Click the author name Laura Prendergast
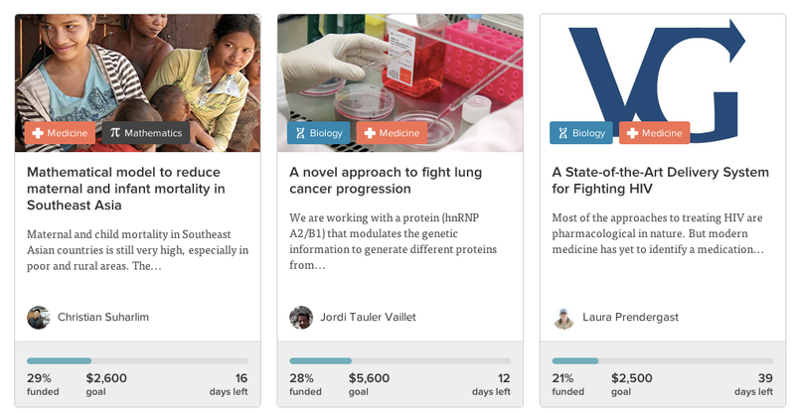This screenshot has width=795, height=413. click(630, 318)
